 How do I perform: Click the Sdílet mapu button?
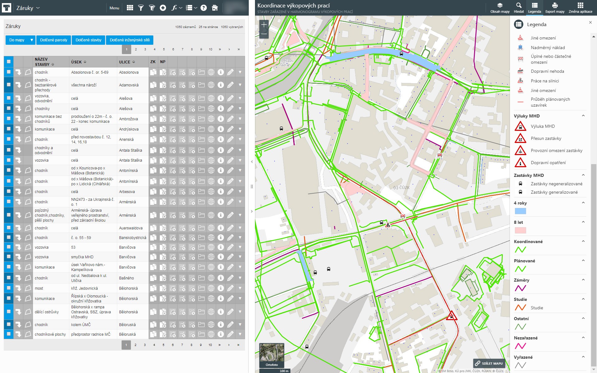click(489, 363)
